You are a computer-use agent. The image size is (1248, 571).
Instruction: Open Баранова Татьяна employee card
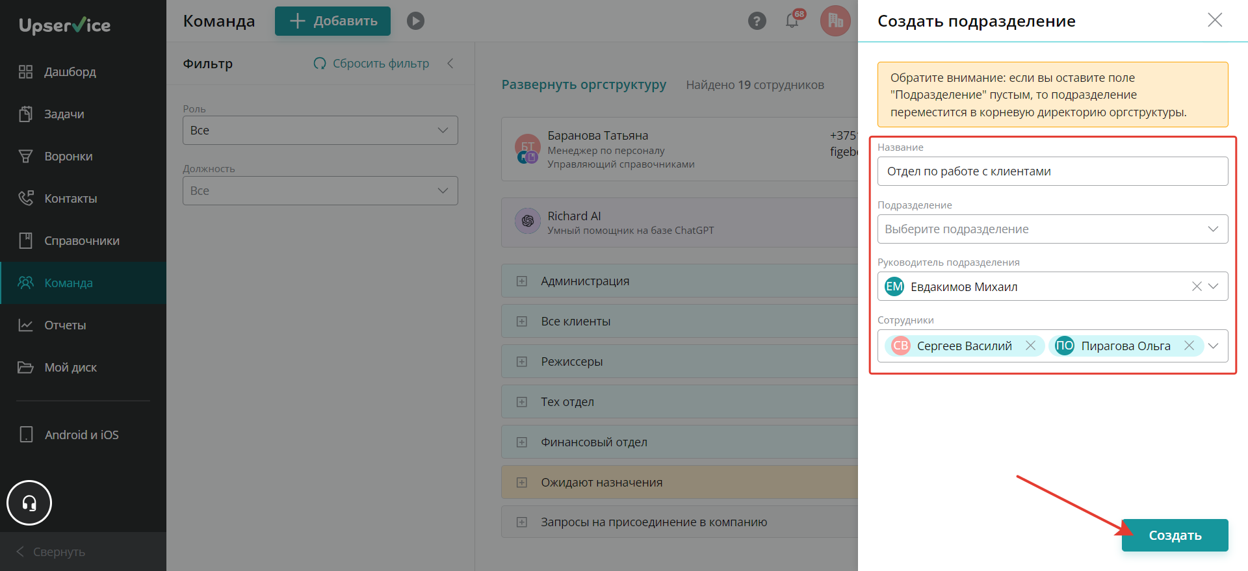point(680,149)
